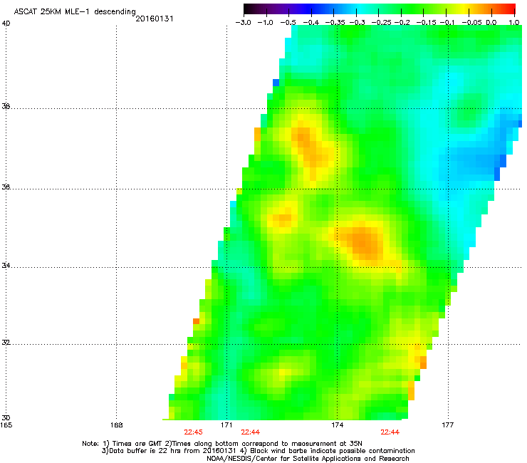Click the latitude axis label 34
Viewport: 527px width, 463px height.
pyautogui.click(x=6, y=265)
